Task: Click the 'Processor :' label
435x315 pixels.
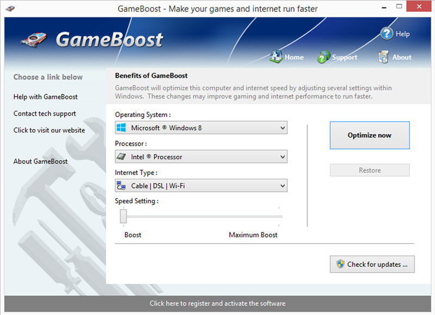Action: 131,143
